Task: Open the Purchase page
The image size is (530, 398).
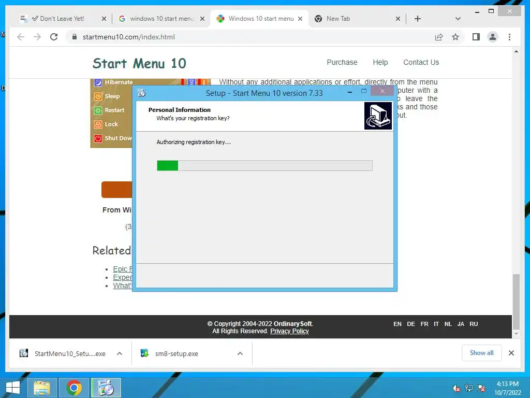Action: 342,62
